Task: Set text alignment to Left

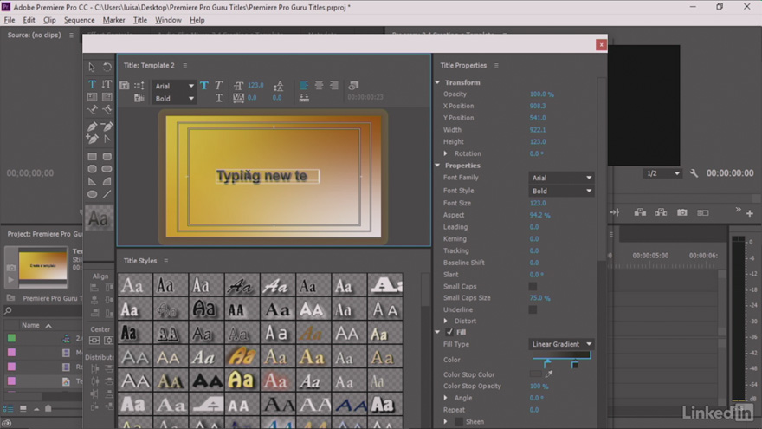Action: point(304,86)
